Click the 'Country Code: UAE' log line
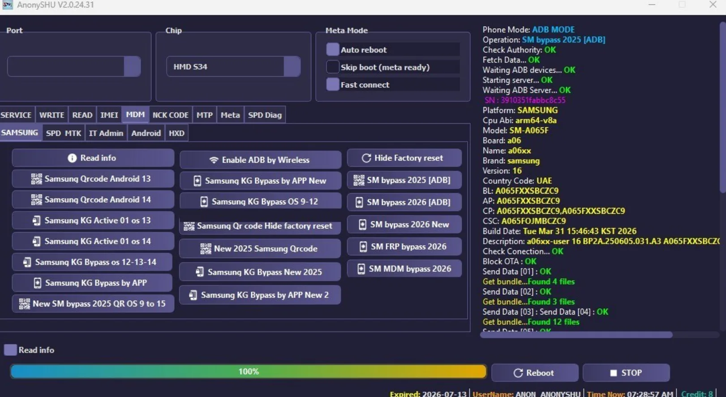 (517, 181)
